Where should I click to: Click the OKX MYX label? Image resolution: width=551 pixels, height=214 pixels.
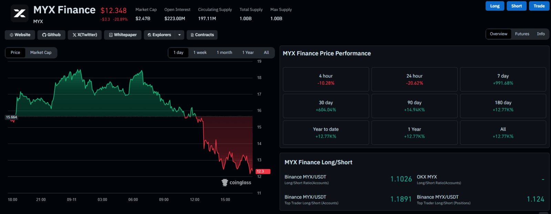click(427, 177)
